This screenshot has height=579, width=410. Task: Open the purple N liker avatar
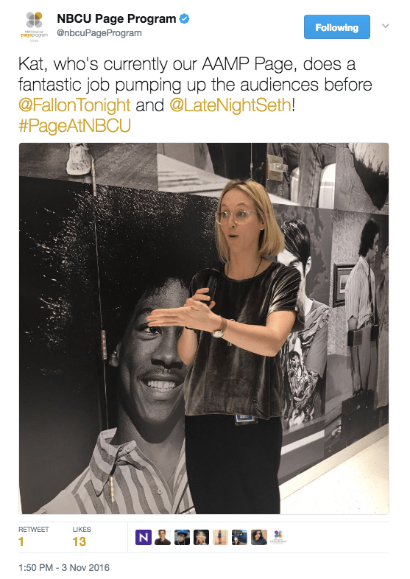coord(144,537)
